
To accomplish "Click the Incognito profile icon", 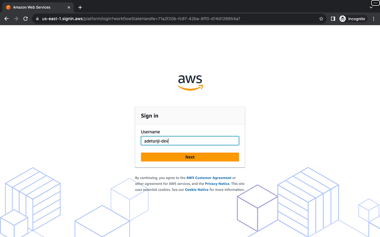I will click(342, 19).
